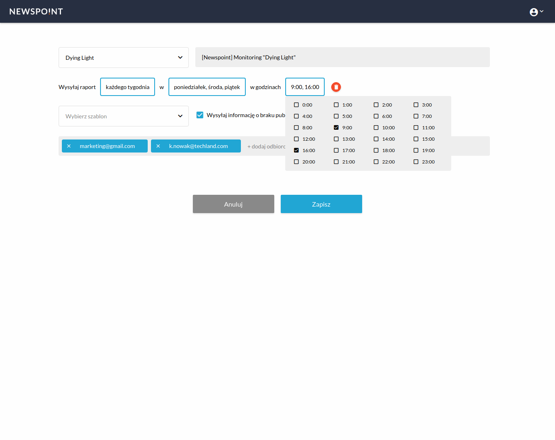
Task: Toggle the no-publications info checkbox
Action: (x=200, y=115)
